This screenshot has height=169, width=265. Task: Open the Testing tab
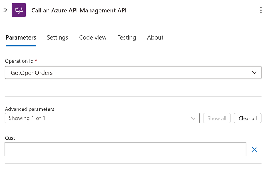click(x=127, y=37)
